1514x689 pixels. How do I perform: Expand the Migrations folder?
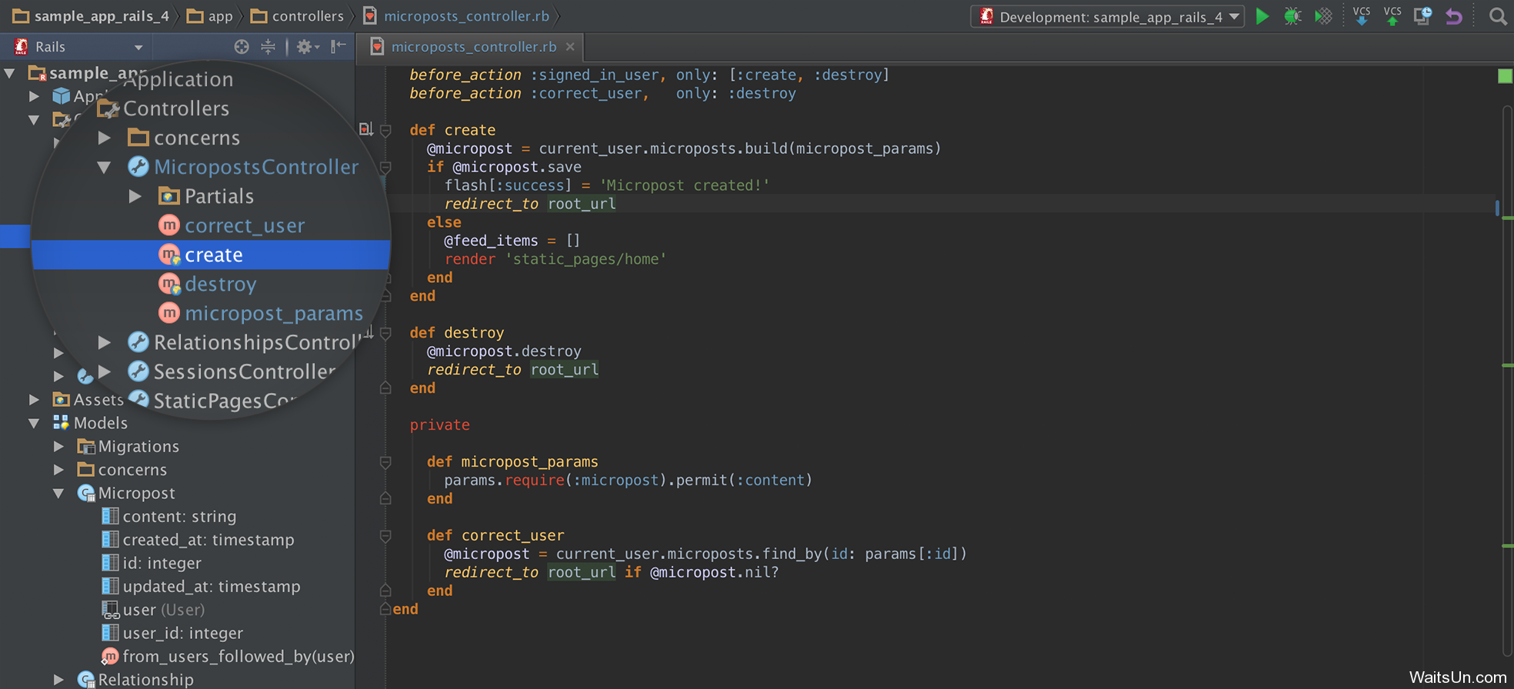(58, 446)
